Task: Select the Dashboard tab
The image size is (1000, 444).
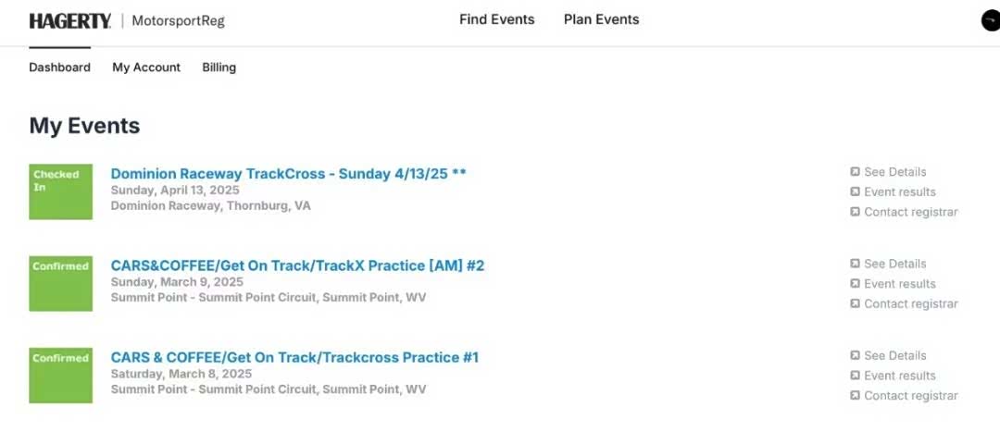Action: 59,68
